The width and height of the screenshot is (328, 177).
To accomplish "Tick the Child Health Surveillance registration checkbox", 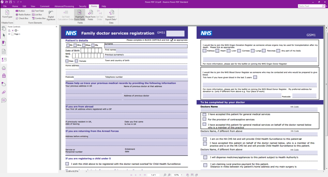I will coord(67,164).
